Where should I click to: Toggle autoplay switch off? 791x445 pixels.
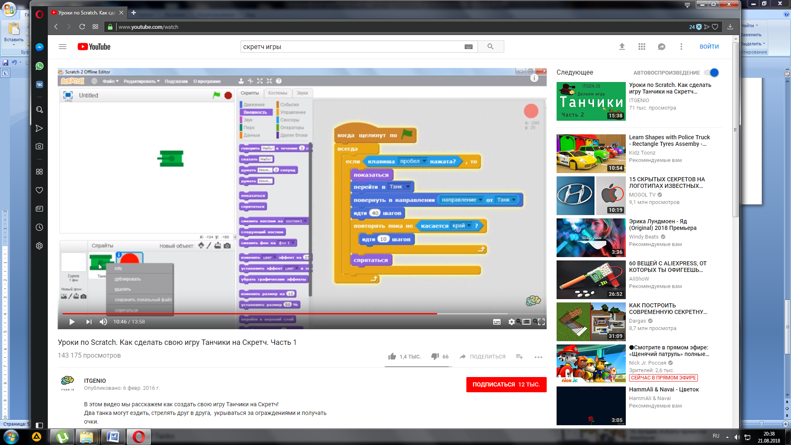tap(711, 73)
